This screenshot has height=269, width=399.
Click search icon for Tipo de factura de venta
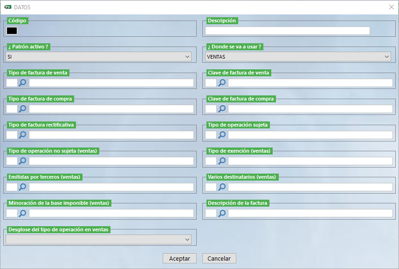tap(23, 83)
